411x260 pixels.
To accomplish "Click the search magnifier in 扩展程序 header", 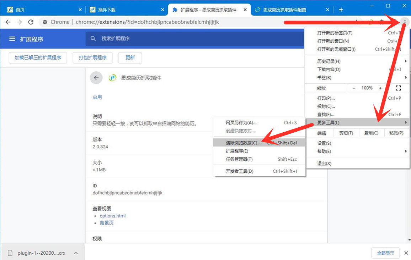I will pos(93,39).
